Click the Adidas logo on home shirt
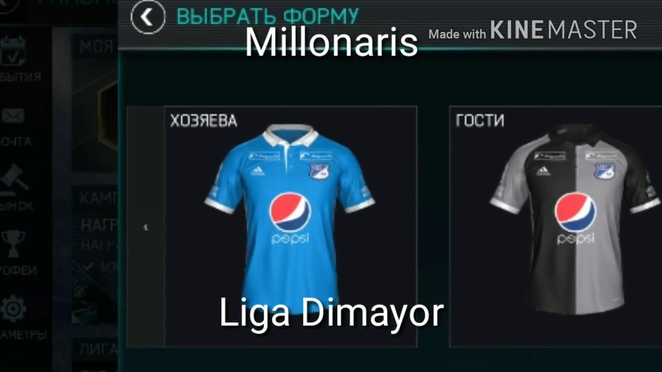 pyautogui.click(x=258, y=172)
